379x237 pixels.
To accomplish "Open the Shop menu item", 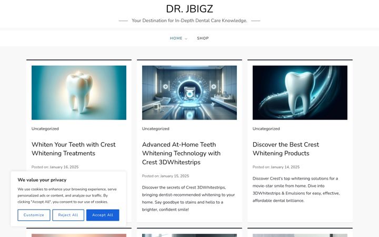I will 203,38.
